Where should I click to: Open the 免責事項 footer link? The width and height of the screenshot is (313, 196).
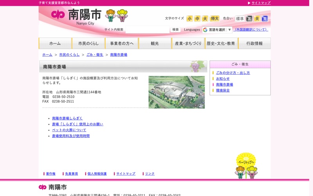pos(72,174)
